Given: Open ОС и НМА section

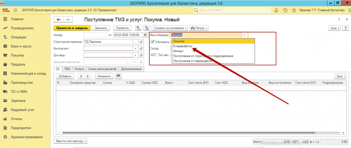Looking at the screenshot, I should 19,92.
